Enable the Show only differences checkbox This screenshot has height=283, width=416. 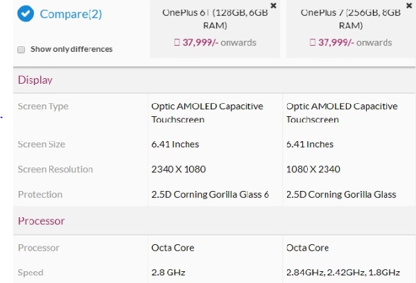(21, 50)
